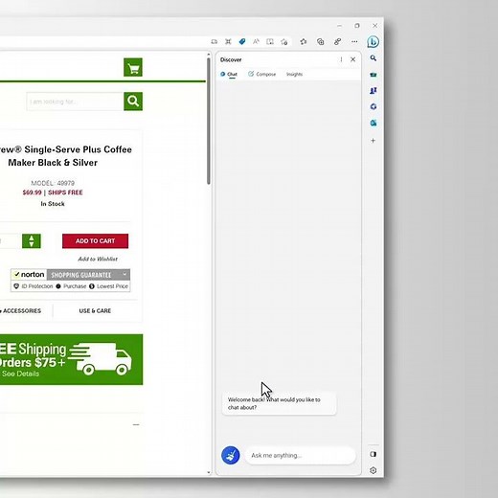Click the SHIPS FREE text

click(65, 192)
